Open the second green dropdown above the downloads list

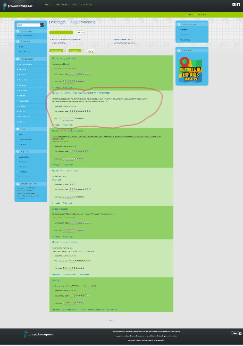(76, 51)
